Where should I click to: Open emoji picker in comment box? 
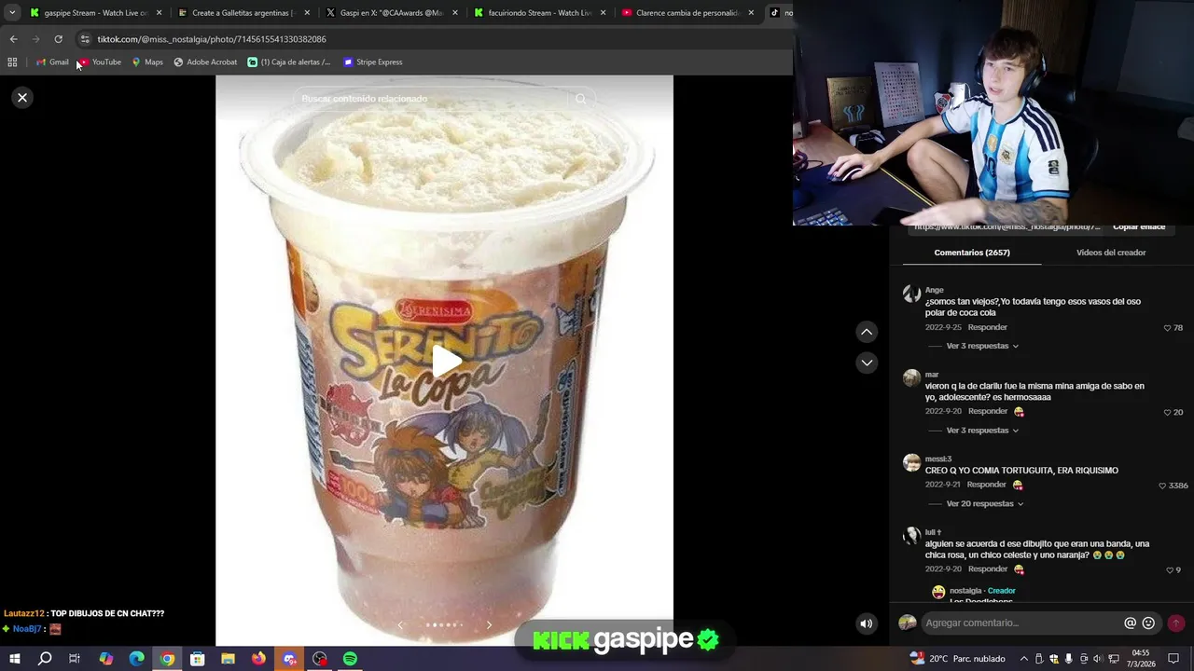(x=1148, y=623)
